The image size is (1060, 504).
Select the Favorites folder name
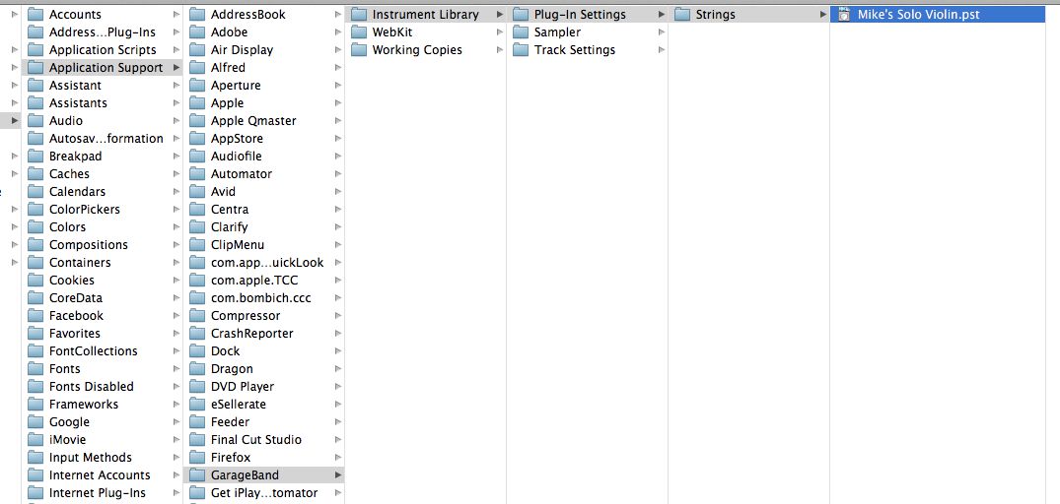74,334
